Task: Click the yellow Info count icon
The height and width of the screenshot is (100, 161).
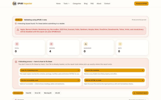Action: click(120, 44)
